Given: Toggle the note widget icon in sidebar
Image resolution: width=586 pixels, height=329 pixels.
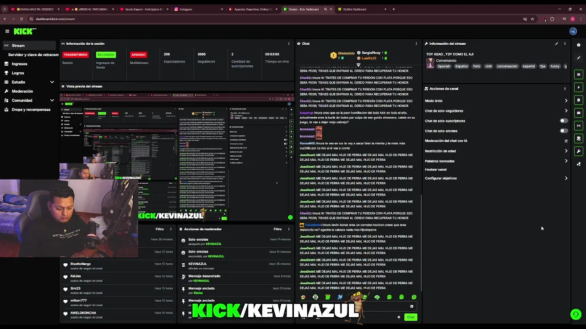Looking at the screenshot, I should tap(579, 100).
